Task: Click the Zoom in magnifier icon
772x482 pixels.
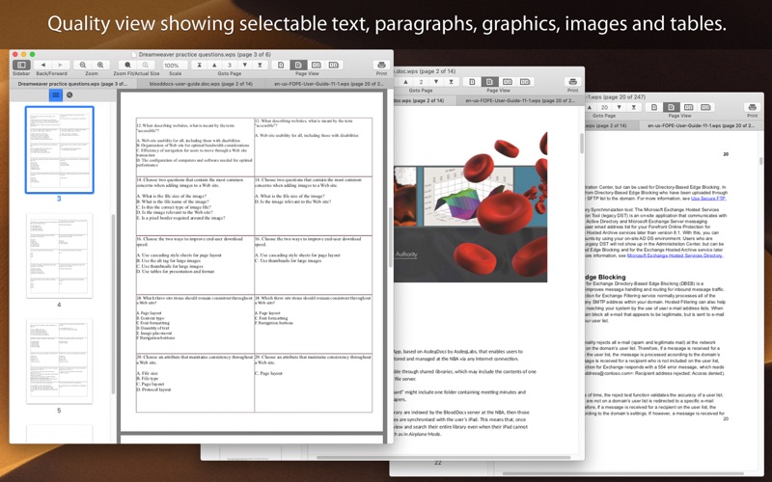Action: (100, 65)
